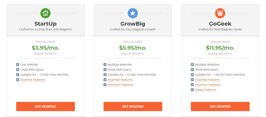Open the Geeky Features link
266x117 pixels.
(206, 90)
